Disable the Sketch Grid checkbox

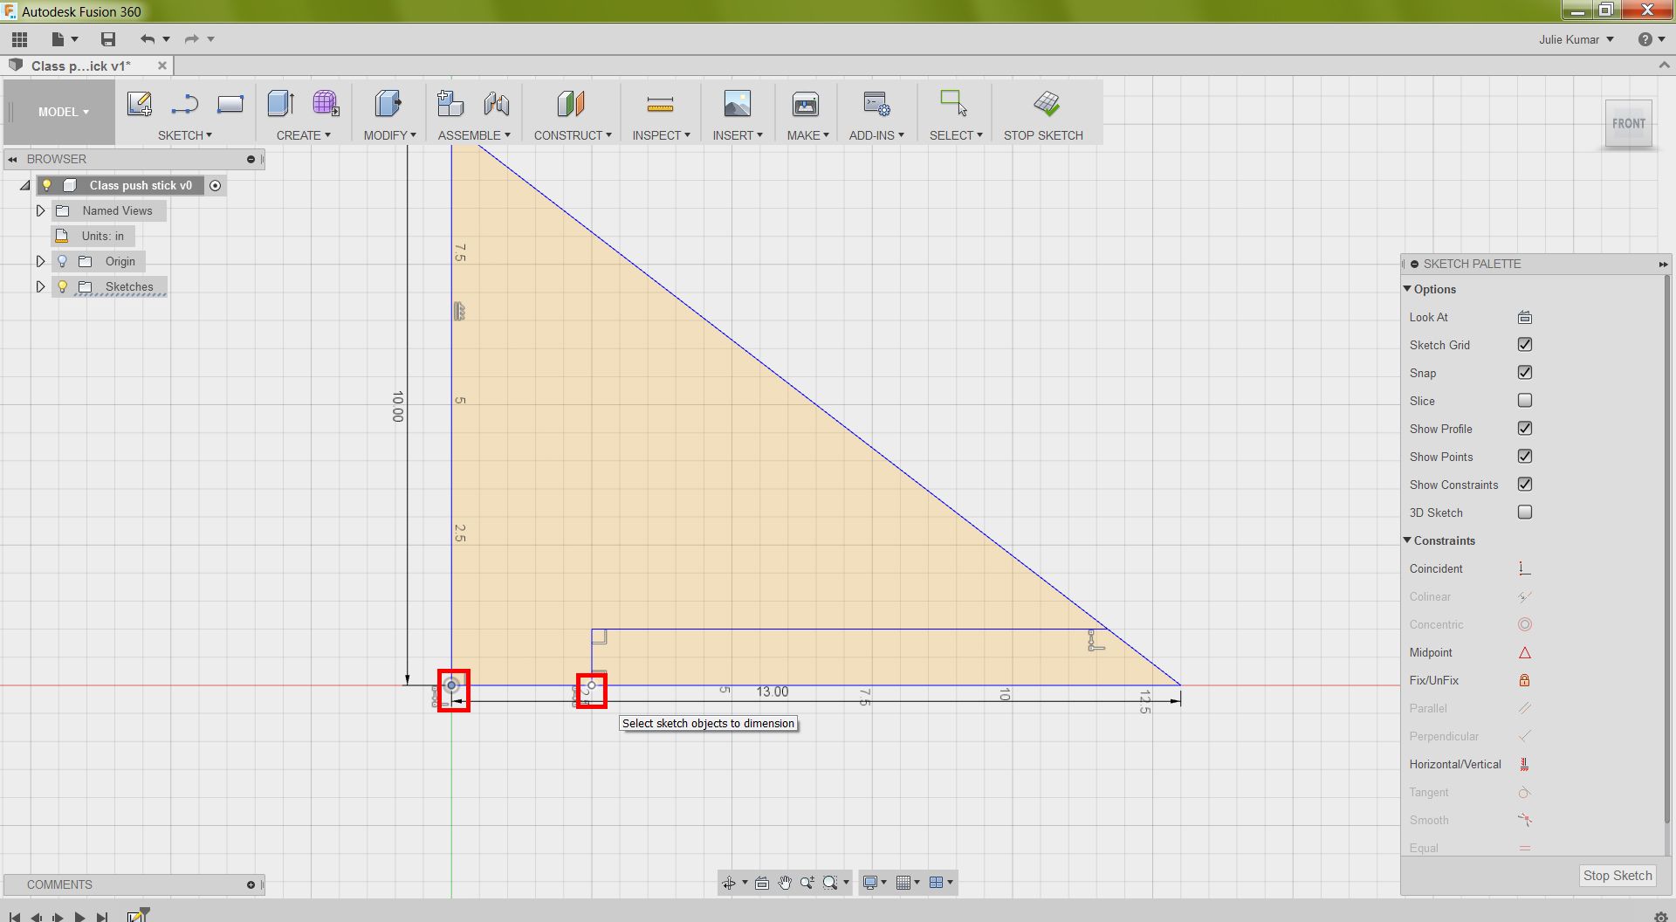(x=1524, y=344)
